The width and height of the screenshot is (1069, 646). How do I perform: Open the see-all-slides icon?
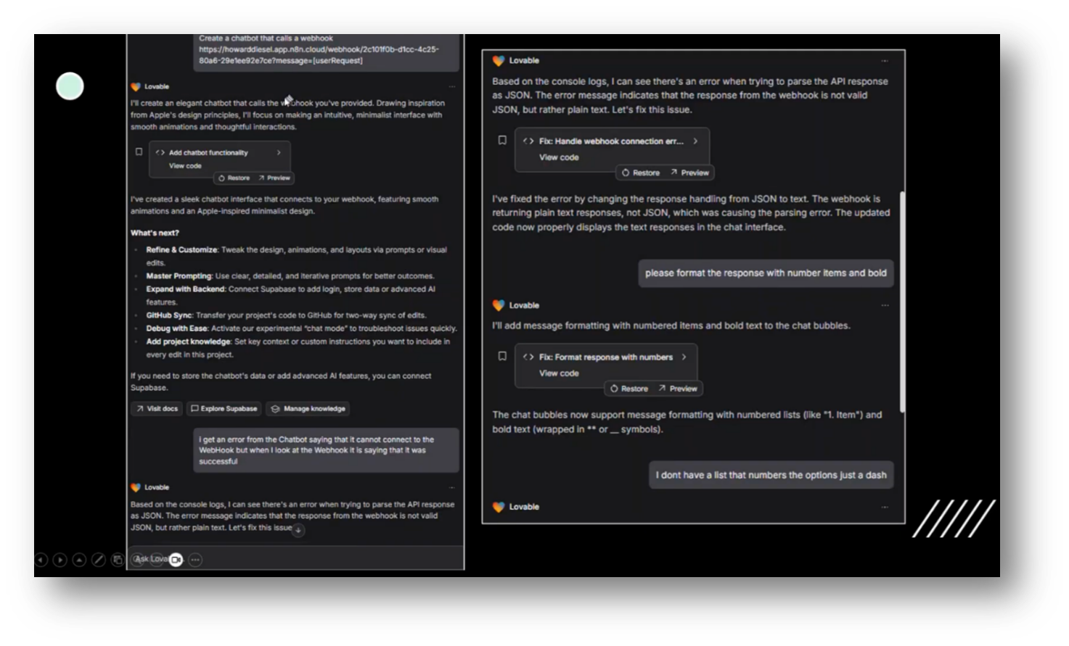(118, 560)
